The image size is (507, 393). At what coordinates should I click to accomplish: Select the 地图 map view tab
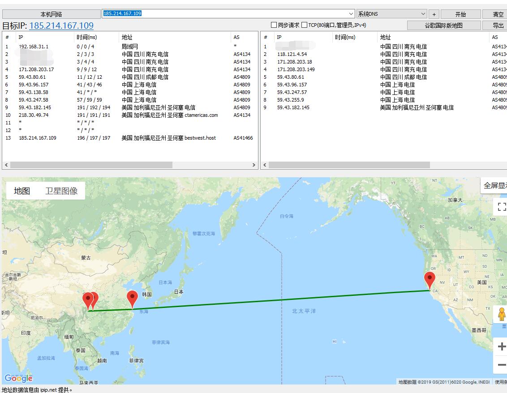22,191
